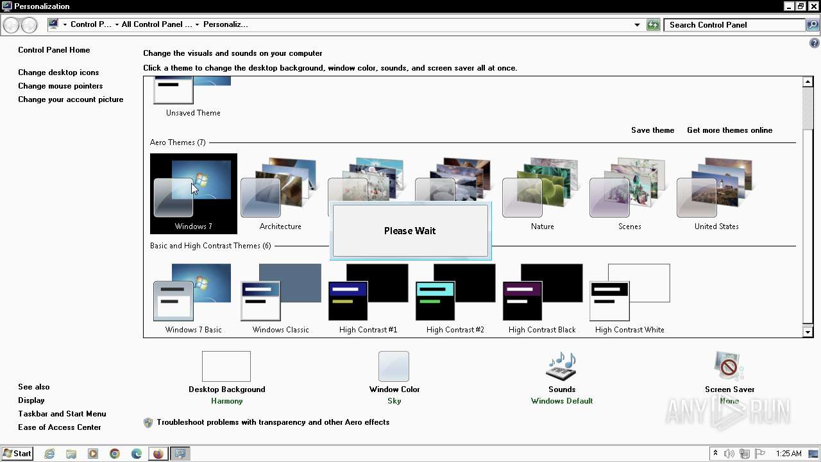Open Screen Saver settings icon

(729, 366)
